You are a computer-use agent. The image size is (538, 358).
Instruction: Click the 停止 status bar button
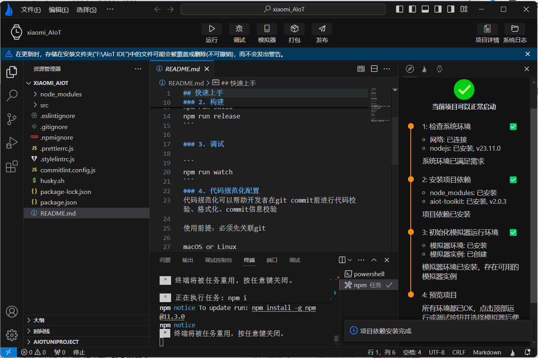(79, 352)
